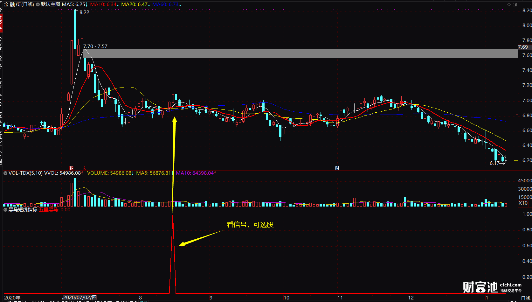This screenshot has height=302, width=532.
Task: Click the volume MA5: 56876.81 value
Action: [154, 173]
